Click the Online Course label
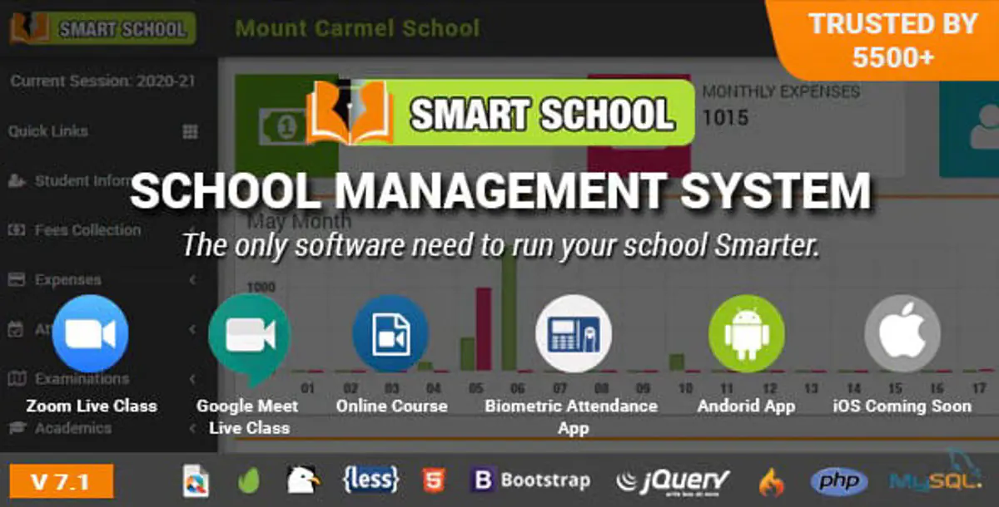The image size is (999, 507). 391,406
